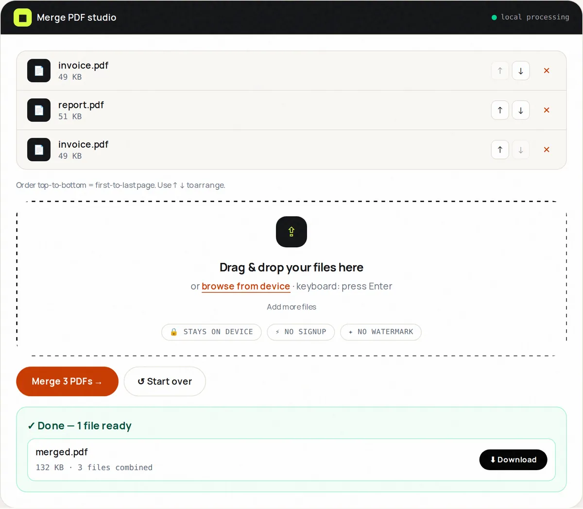Move the top invoice.pdf down one position
This screenshot has height=509, width=583.
tap(521, 71)
